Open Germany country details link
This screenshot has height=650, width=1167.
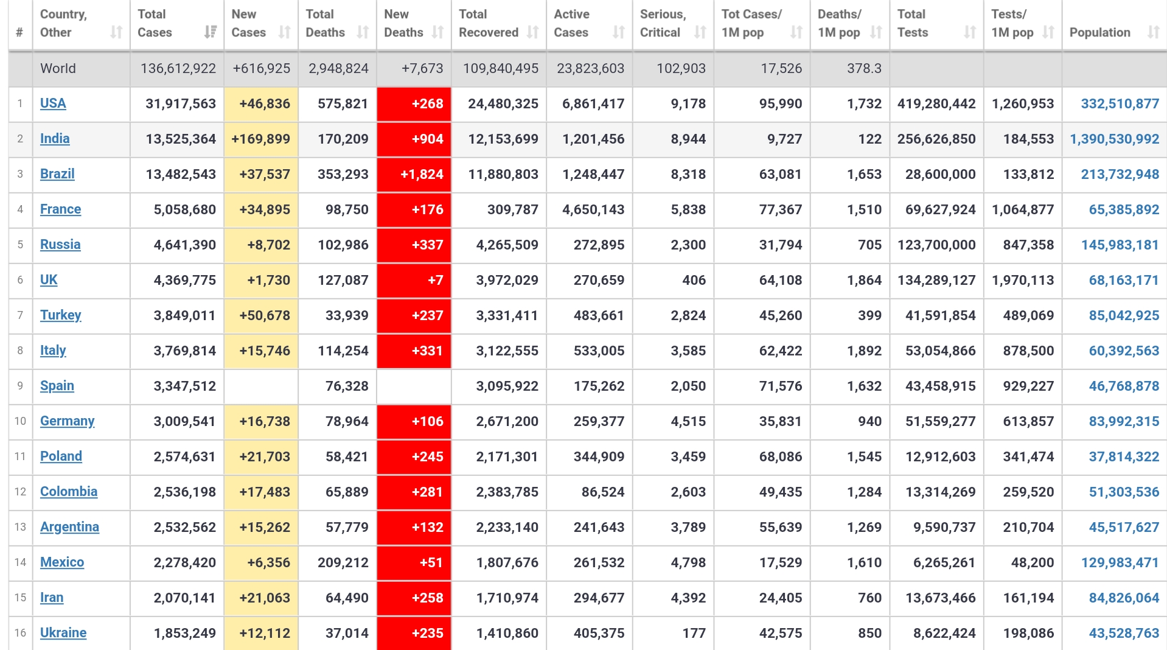(x=67, y=421)
